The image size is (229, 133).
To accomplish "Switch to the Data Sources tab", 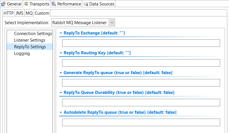I will tap(99, 4).
